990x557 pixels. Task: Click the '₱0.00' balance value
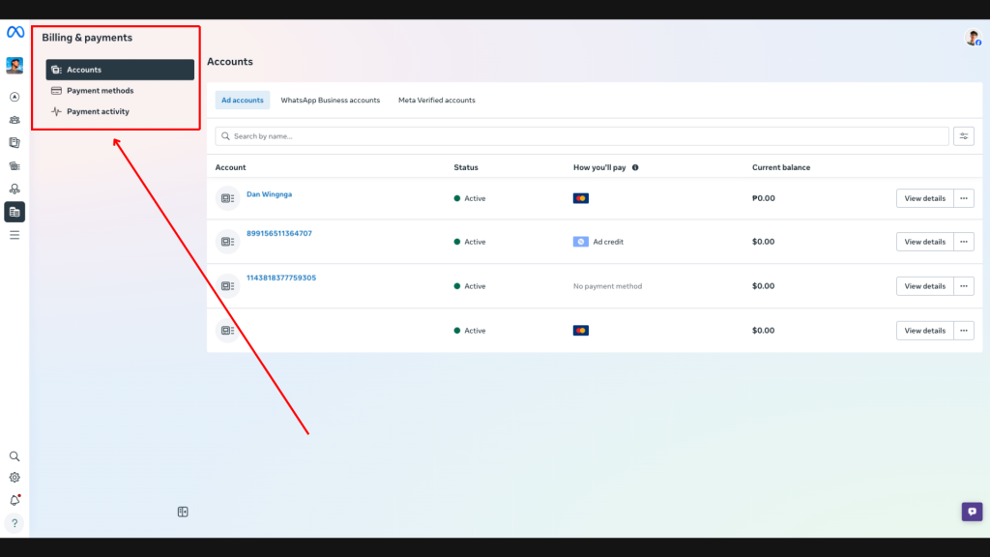click(764, 198)
